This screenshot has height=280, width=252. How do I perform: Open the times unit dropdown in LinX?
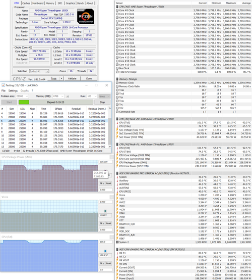coord(104,97)
